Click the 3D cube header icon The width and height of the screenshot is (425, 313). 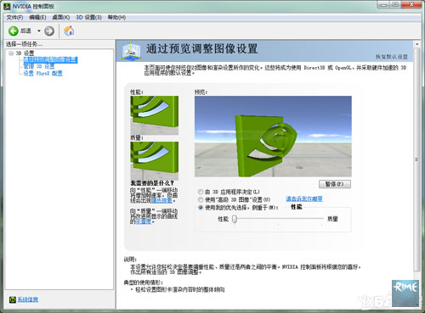[131, 51]
